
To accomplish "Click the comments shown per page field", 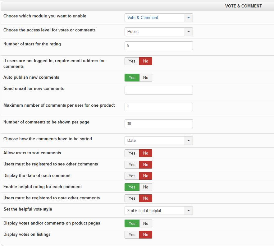I will click(x=158, y=124).
